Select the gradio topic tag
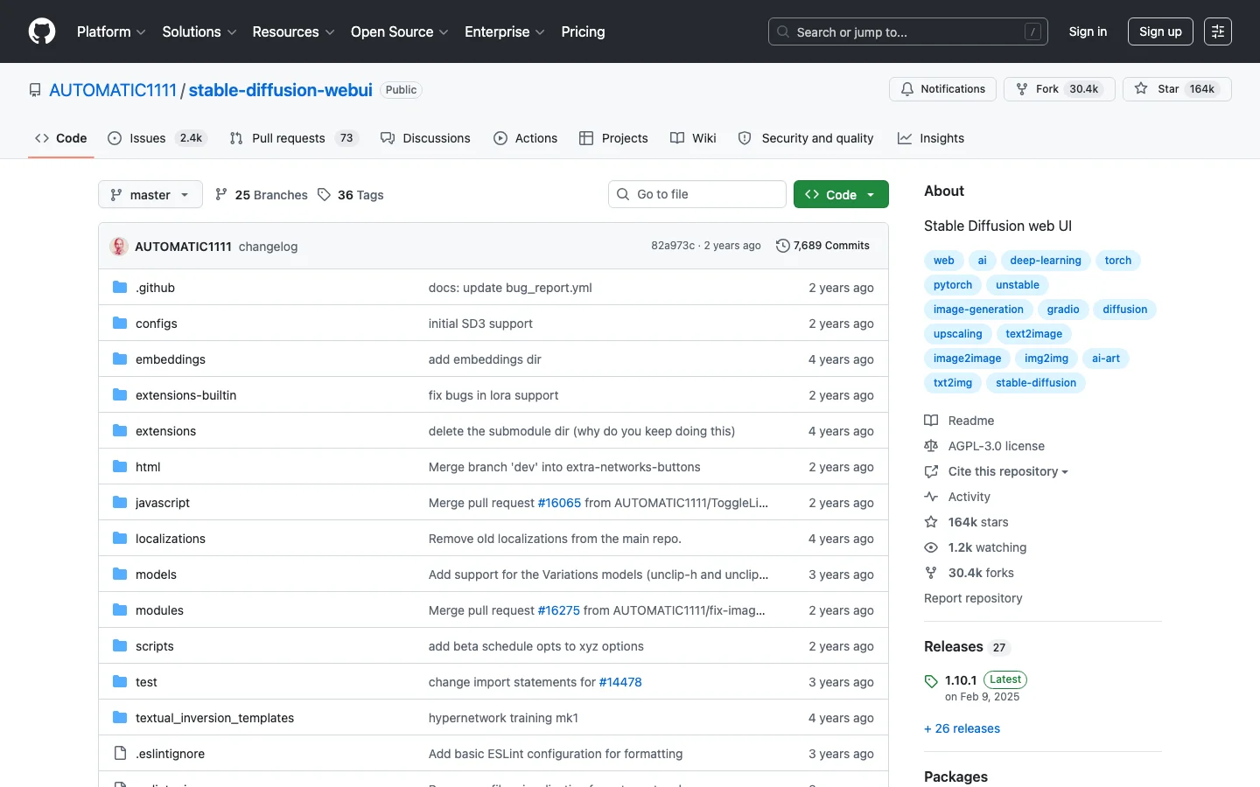This screenshot has width=1260, height=787. point(1063,310)
